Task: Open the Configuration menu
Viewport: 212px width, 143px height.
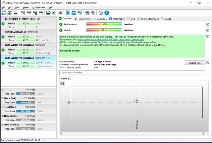Action: pos(38,7)
